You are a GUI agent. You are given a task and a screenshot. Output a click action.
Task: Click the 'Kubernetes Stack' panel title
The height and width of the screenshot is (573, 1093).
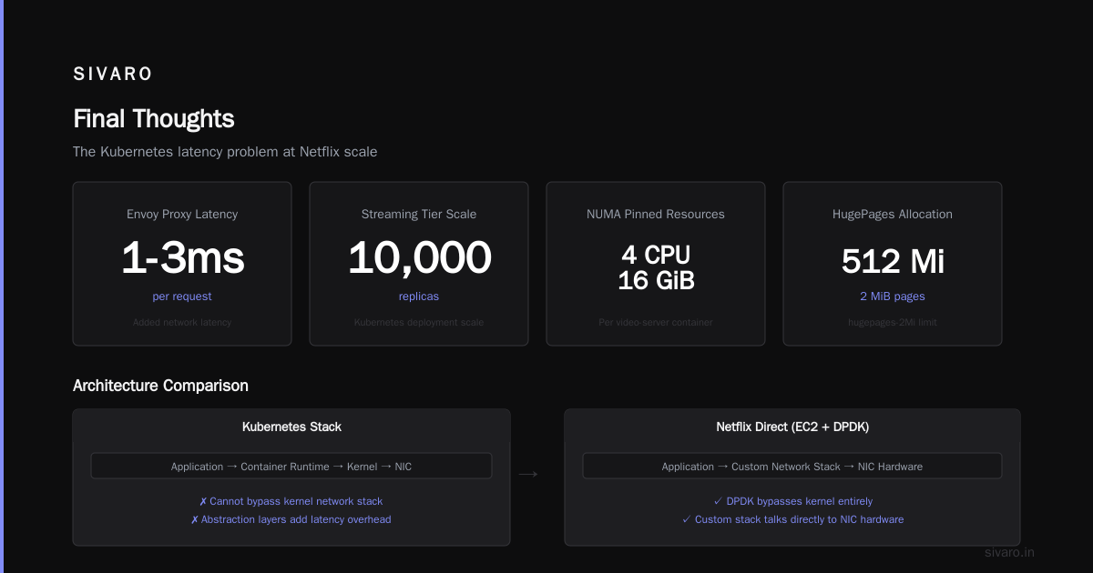[291, 427]
